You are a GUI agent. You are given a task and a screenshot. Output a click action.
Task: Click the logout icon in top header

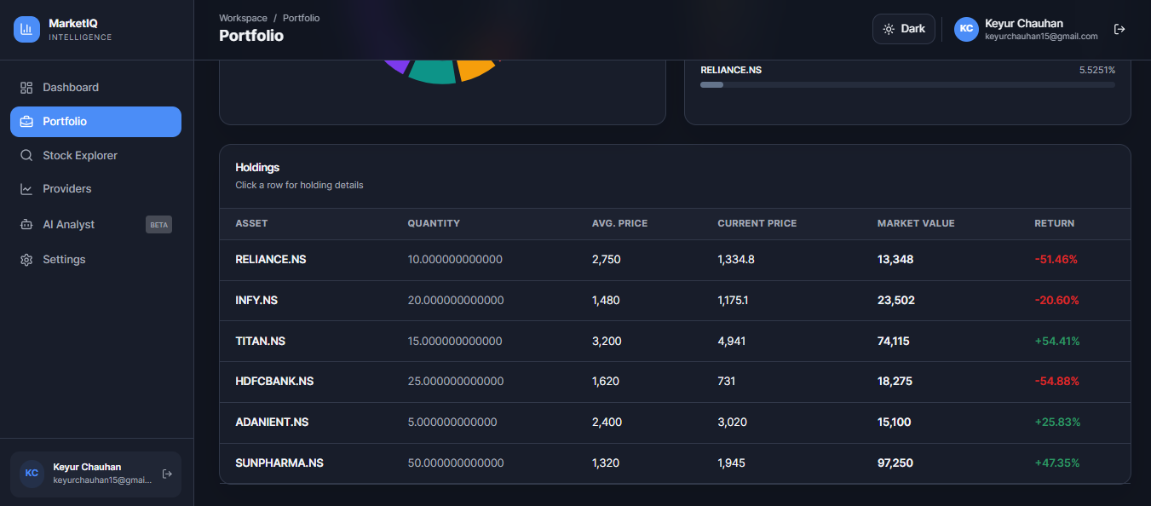[x=1119, y=29]
